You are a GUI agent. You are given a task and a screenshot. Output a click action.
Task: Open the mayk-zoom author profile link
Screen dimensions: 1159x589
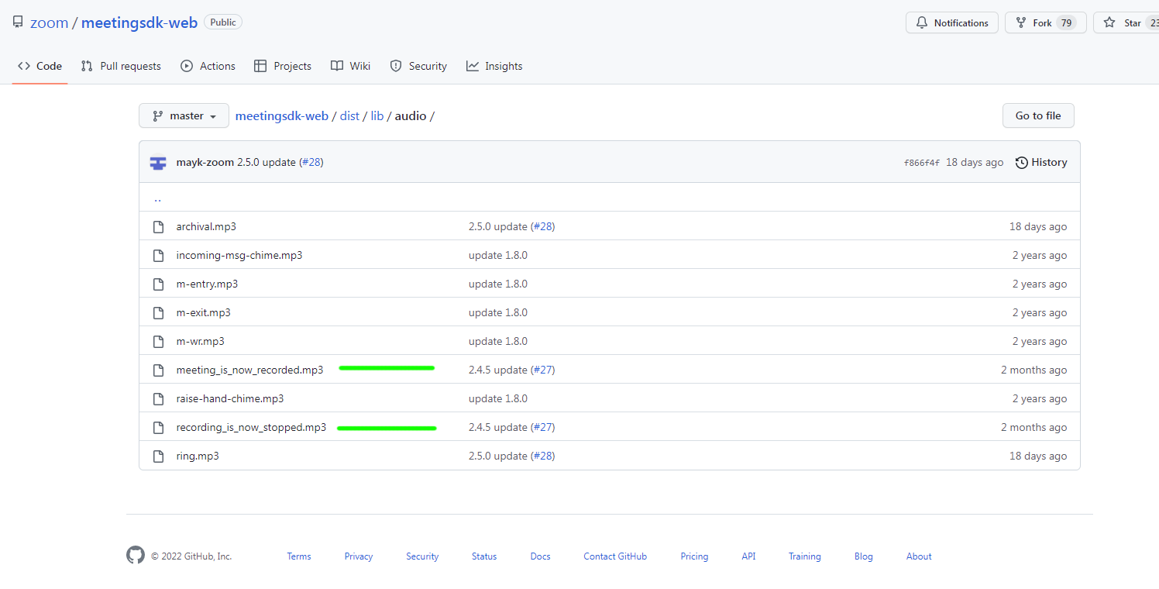pos(205,163)
